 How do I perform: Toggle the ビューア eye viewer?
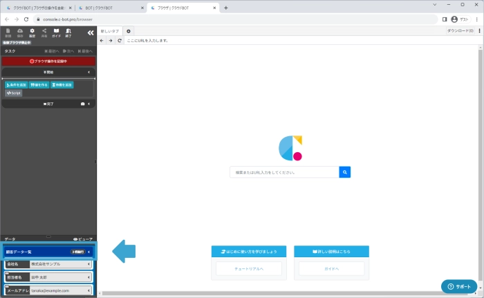[82, 239]
